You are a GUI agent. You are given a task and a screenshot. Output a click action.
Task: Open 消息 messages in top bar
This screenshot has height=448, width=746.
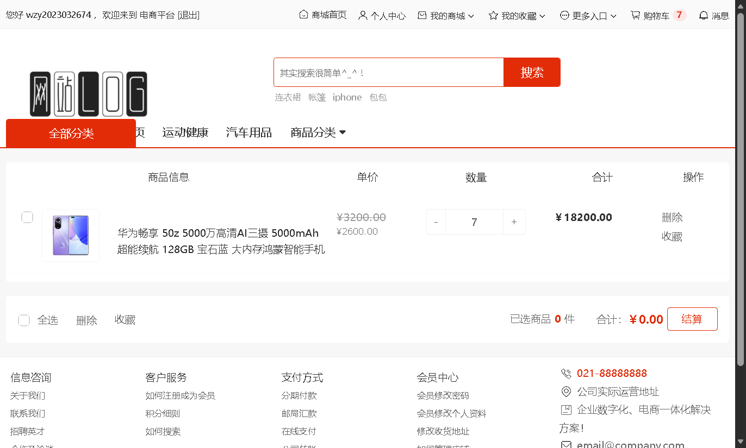pos(720,16)
